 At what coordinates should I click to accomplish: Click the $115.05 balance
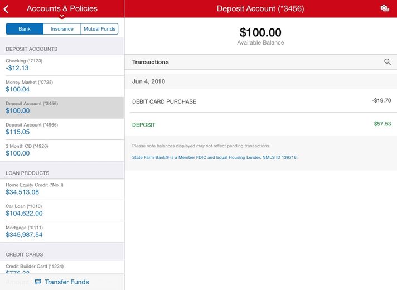[x=18, y=132]
